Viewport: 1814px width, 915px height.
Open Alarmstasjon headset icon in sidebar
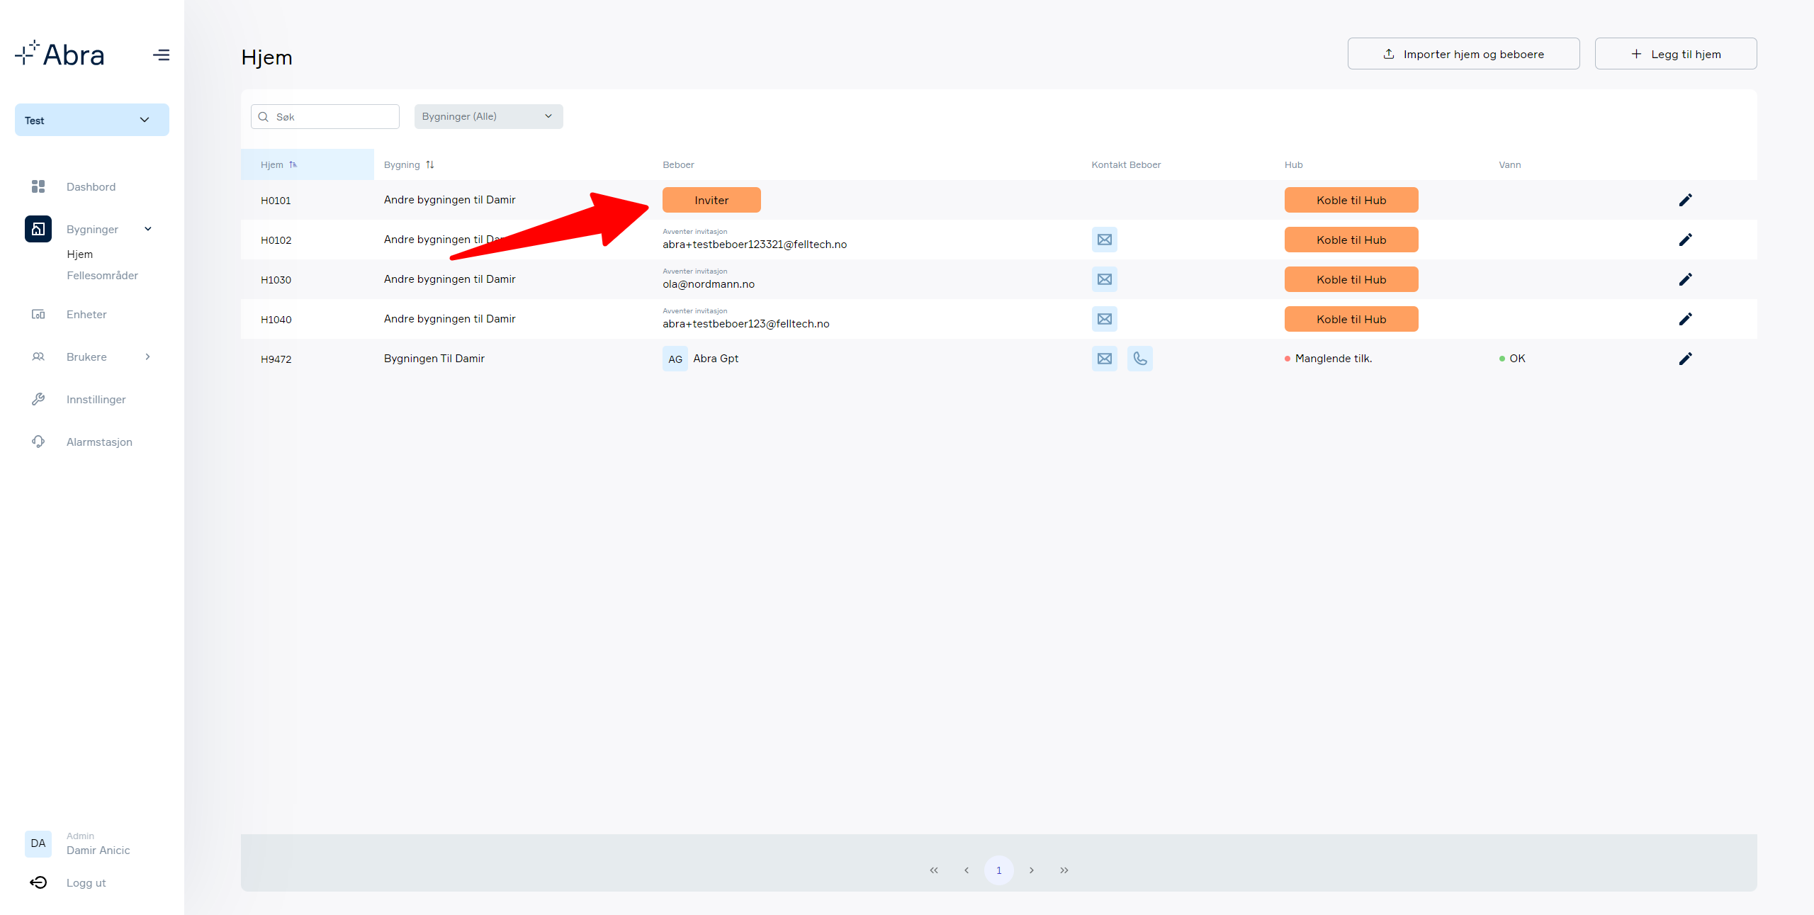38,442
